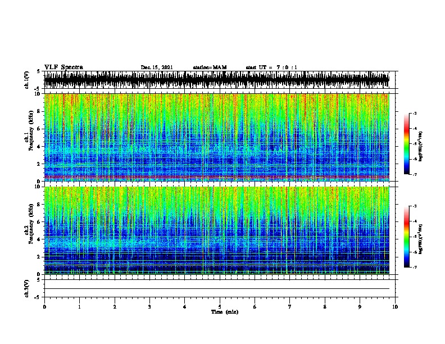Viewport: 445px width, 344px height.
Task: Click the ch.1 color scale PSD unit label
Action: (421, 147)
